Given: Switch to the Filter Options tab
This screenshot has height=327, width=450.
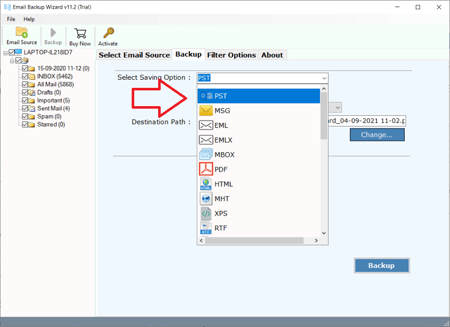Looking at the screenshot, I should coord(231,54).
